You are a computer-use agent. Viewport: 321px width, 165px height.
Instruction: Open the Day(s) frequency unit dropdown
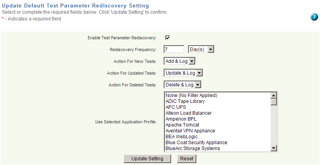click(x=201, y=49)
